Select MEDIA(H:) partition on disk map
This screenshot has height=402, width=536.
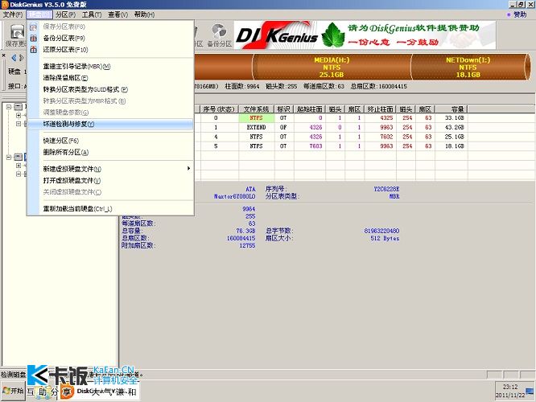click(x=332, y=68)
